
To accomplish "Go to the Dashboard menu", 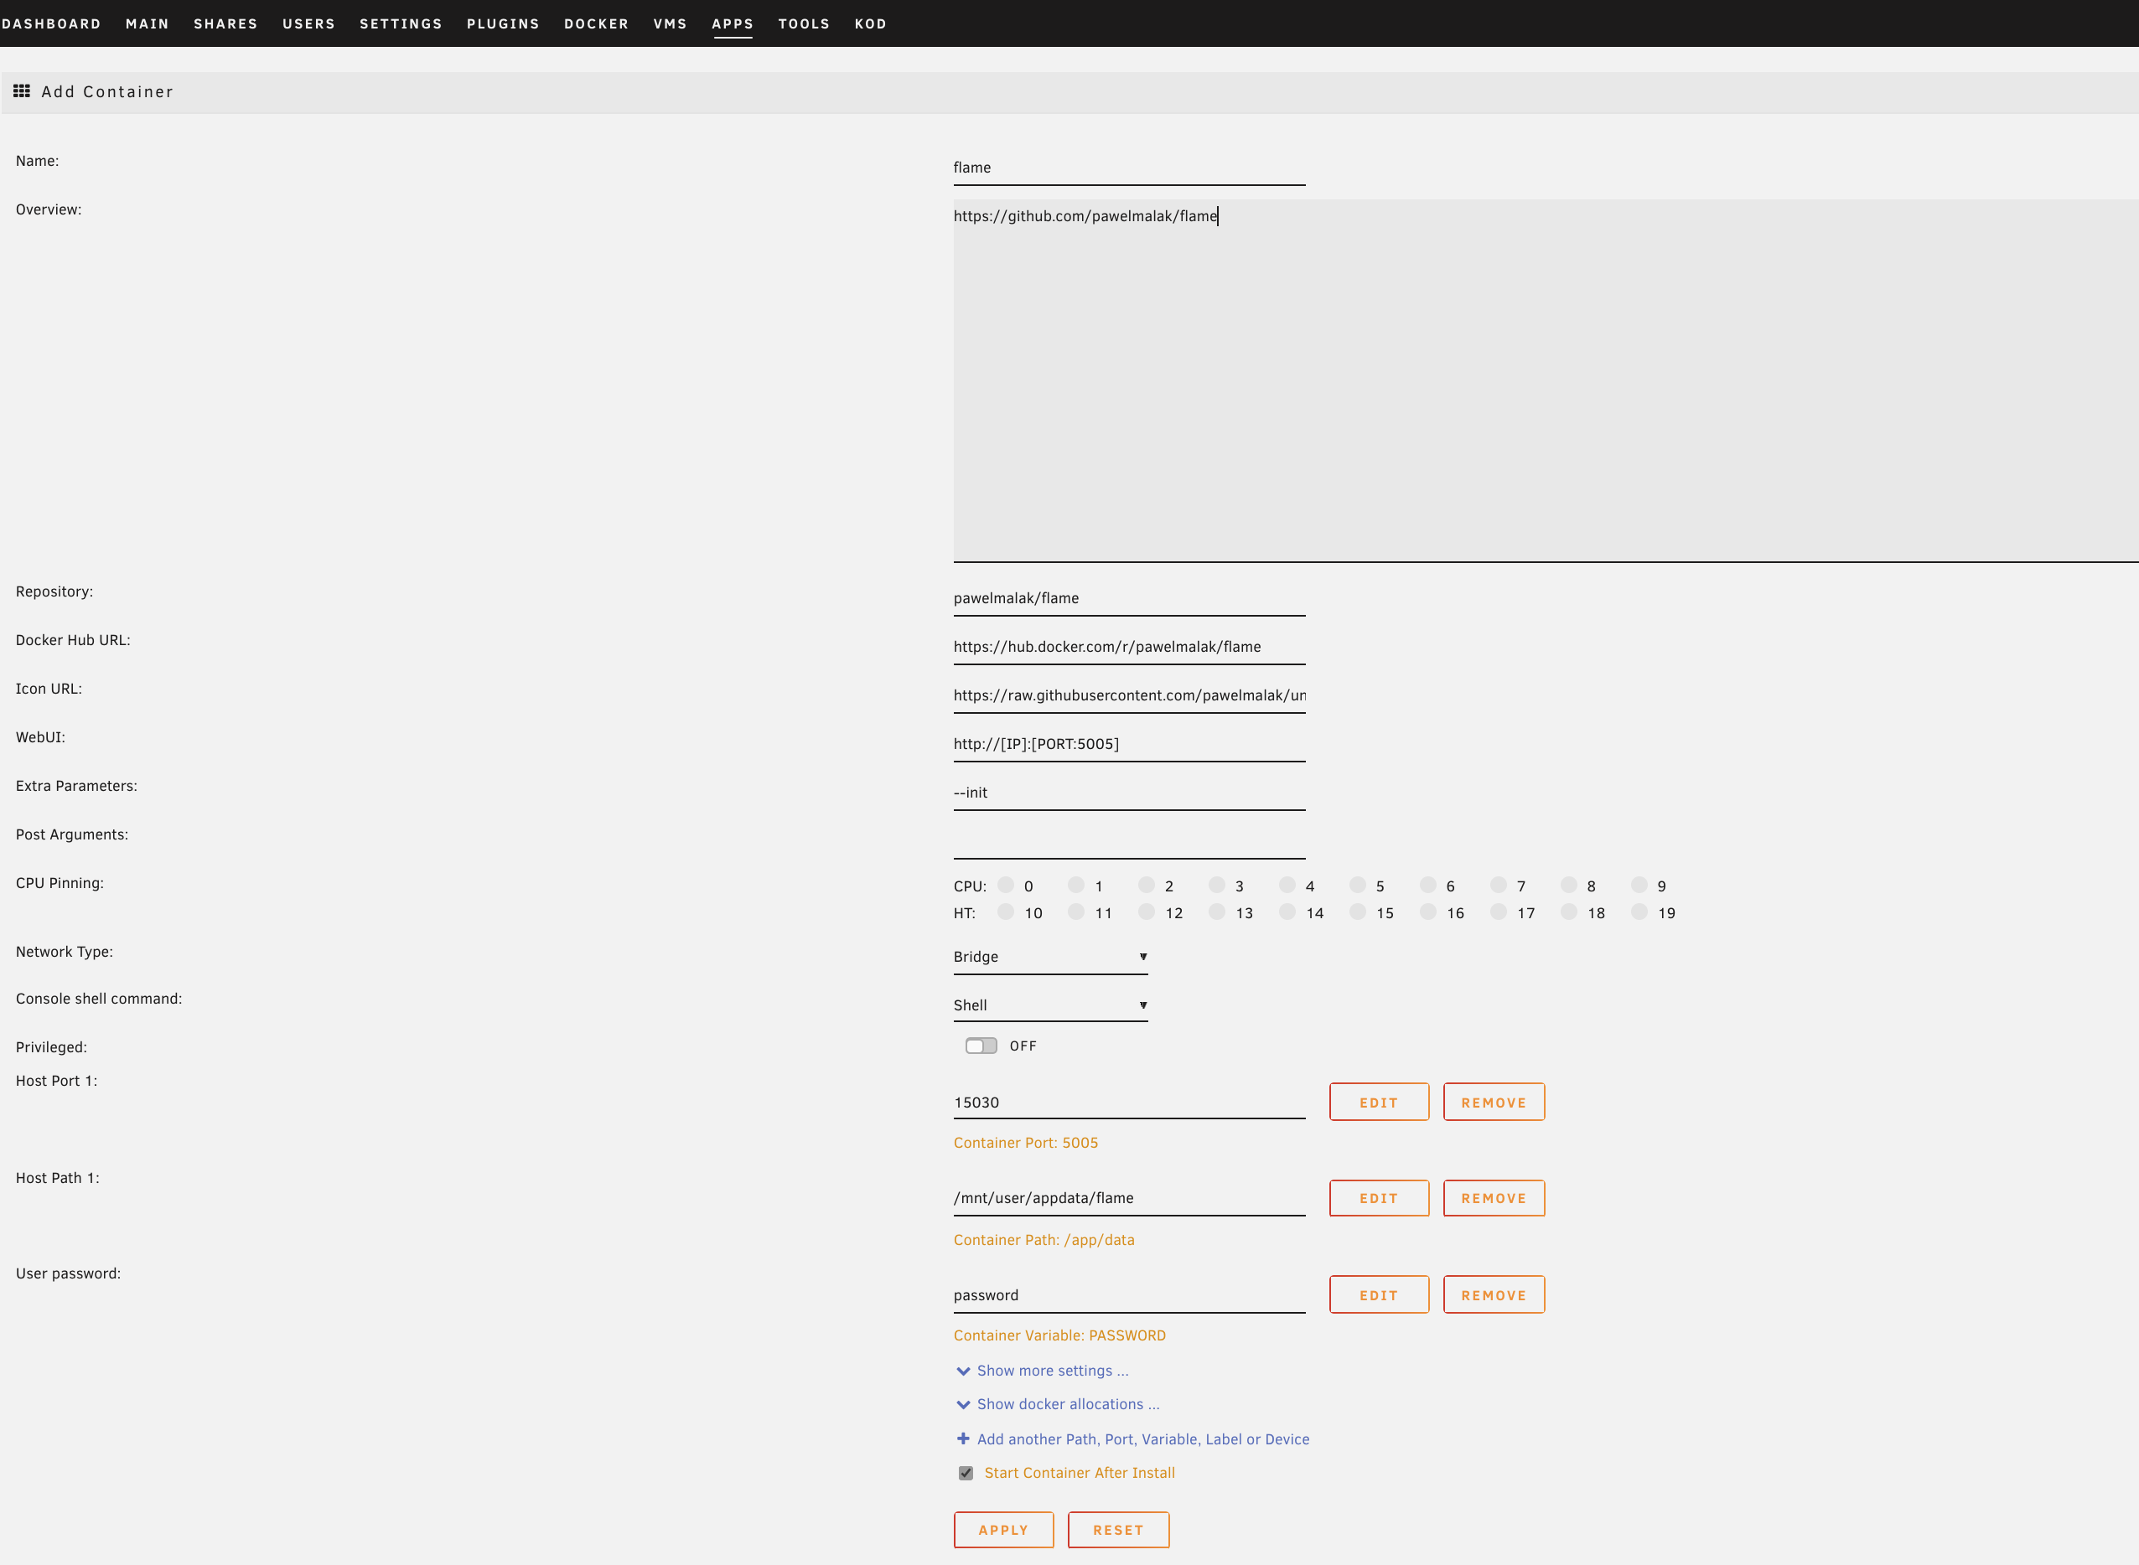I will tap(51, 23).
